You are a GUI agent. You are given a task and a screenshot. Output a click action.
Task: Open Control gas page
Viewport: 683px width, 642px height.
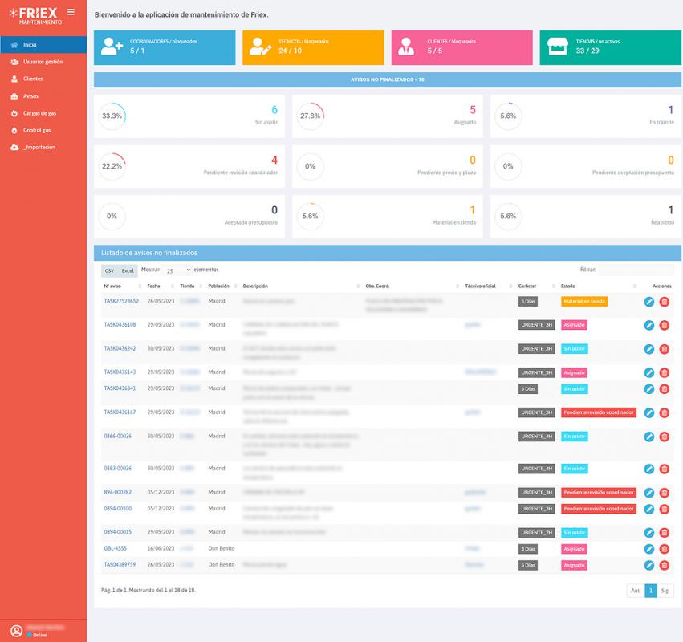[x=43, y=130]
